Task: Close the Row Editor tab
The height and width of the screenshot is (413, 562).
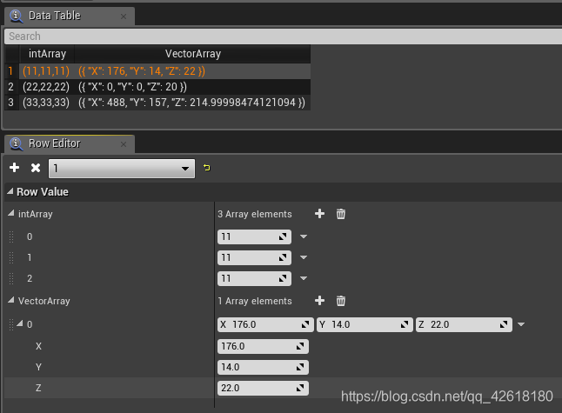Action: point(124,144)
